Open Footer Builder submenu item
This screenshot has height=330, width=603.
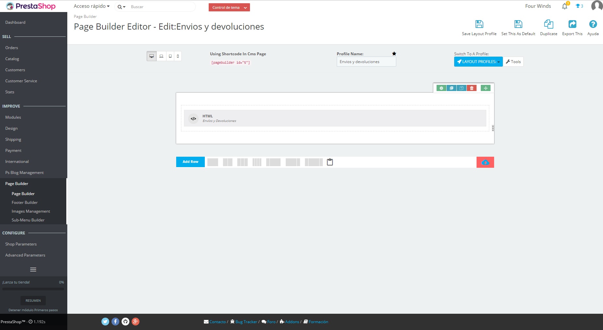(x=25, y=203)
